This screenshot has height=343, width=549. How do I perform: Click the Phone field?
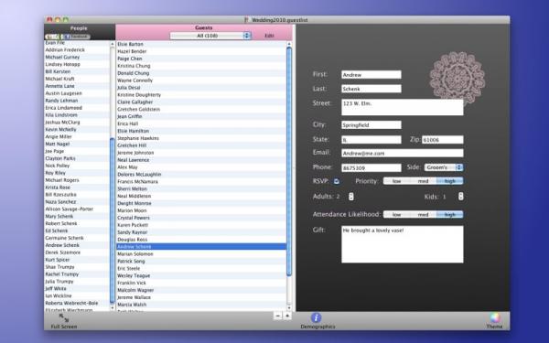click(x=371, y=167)
